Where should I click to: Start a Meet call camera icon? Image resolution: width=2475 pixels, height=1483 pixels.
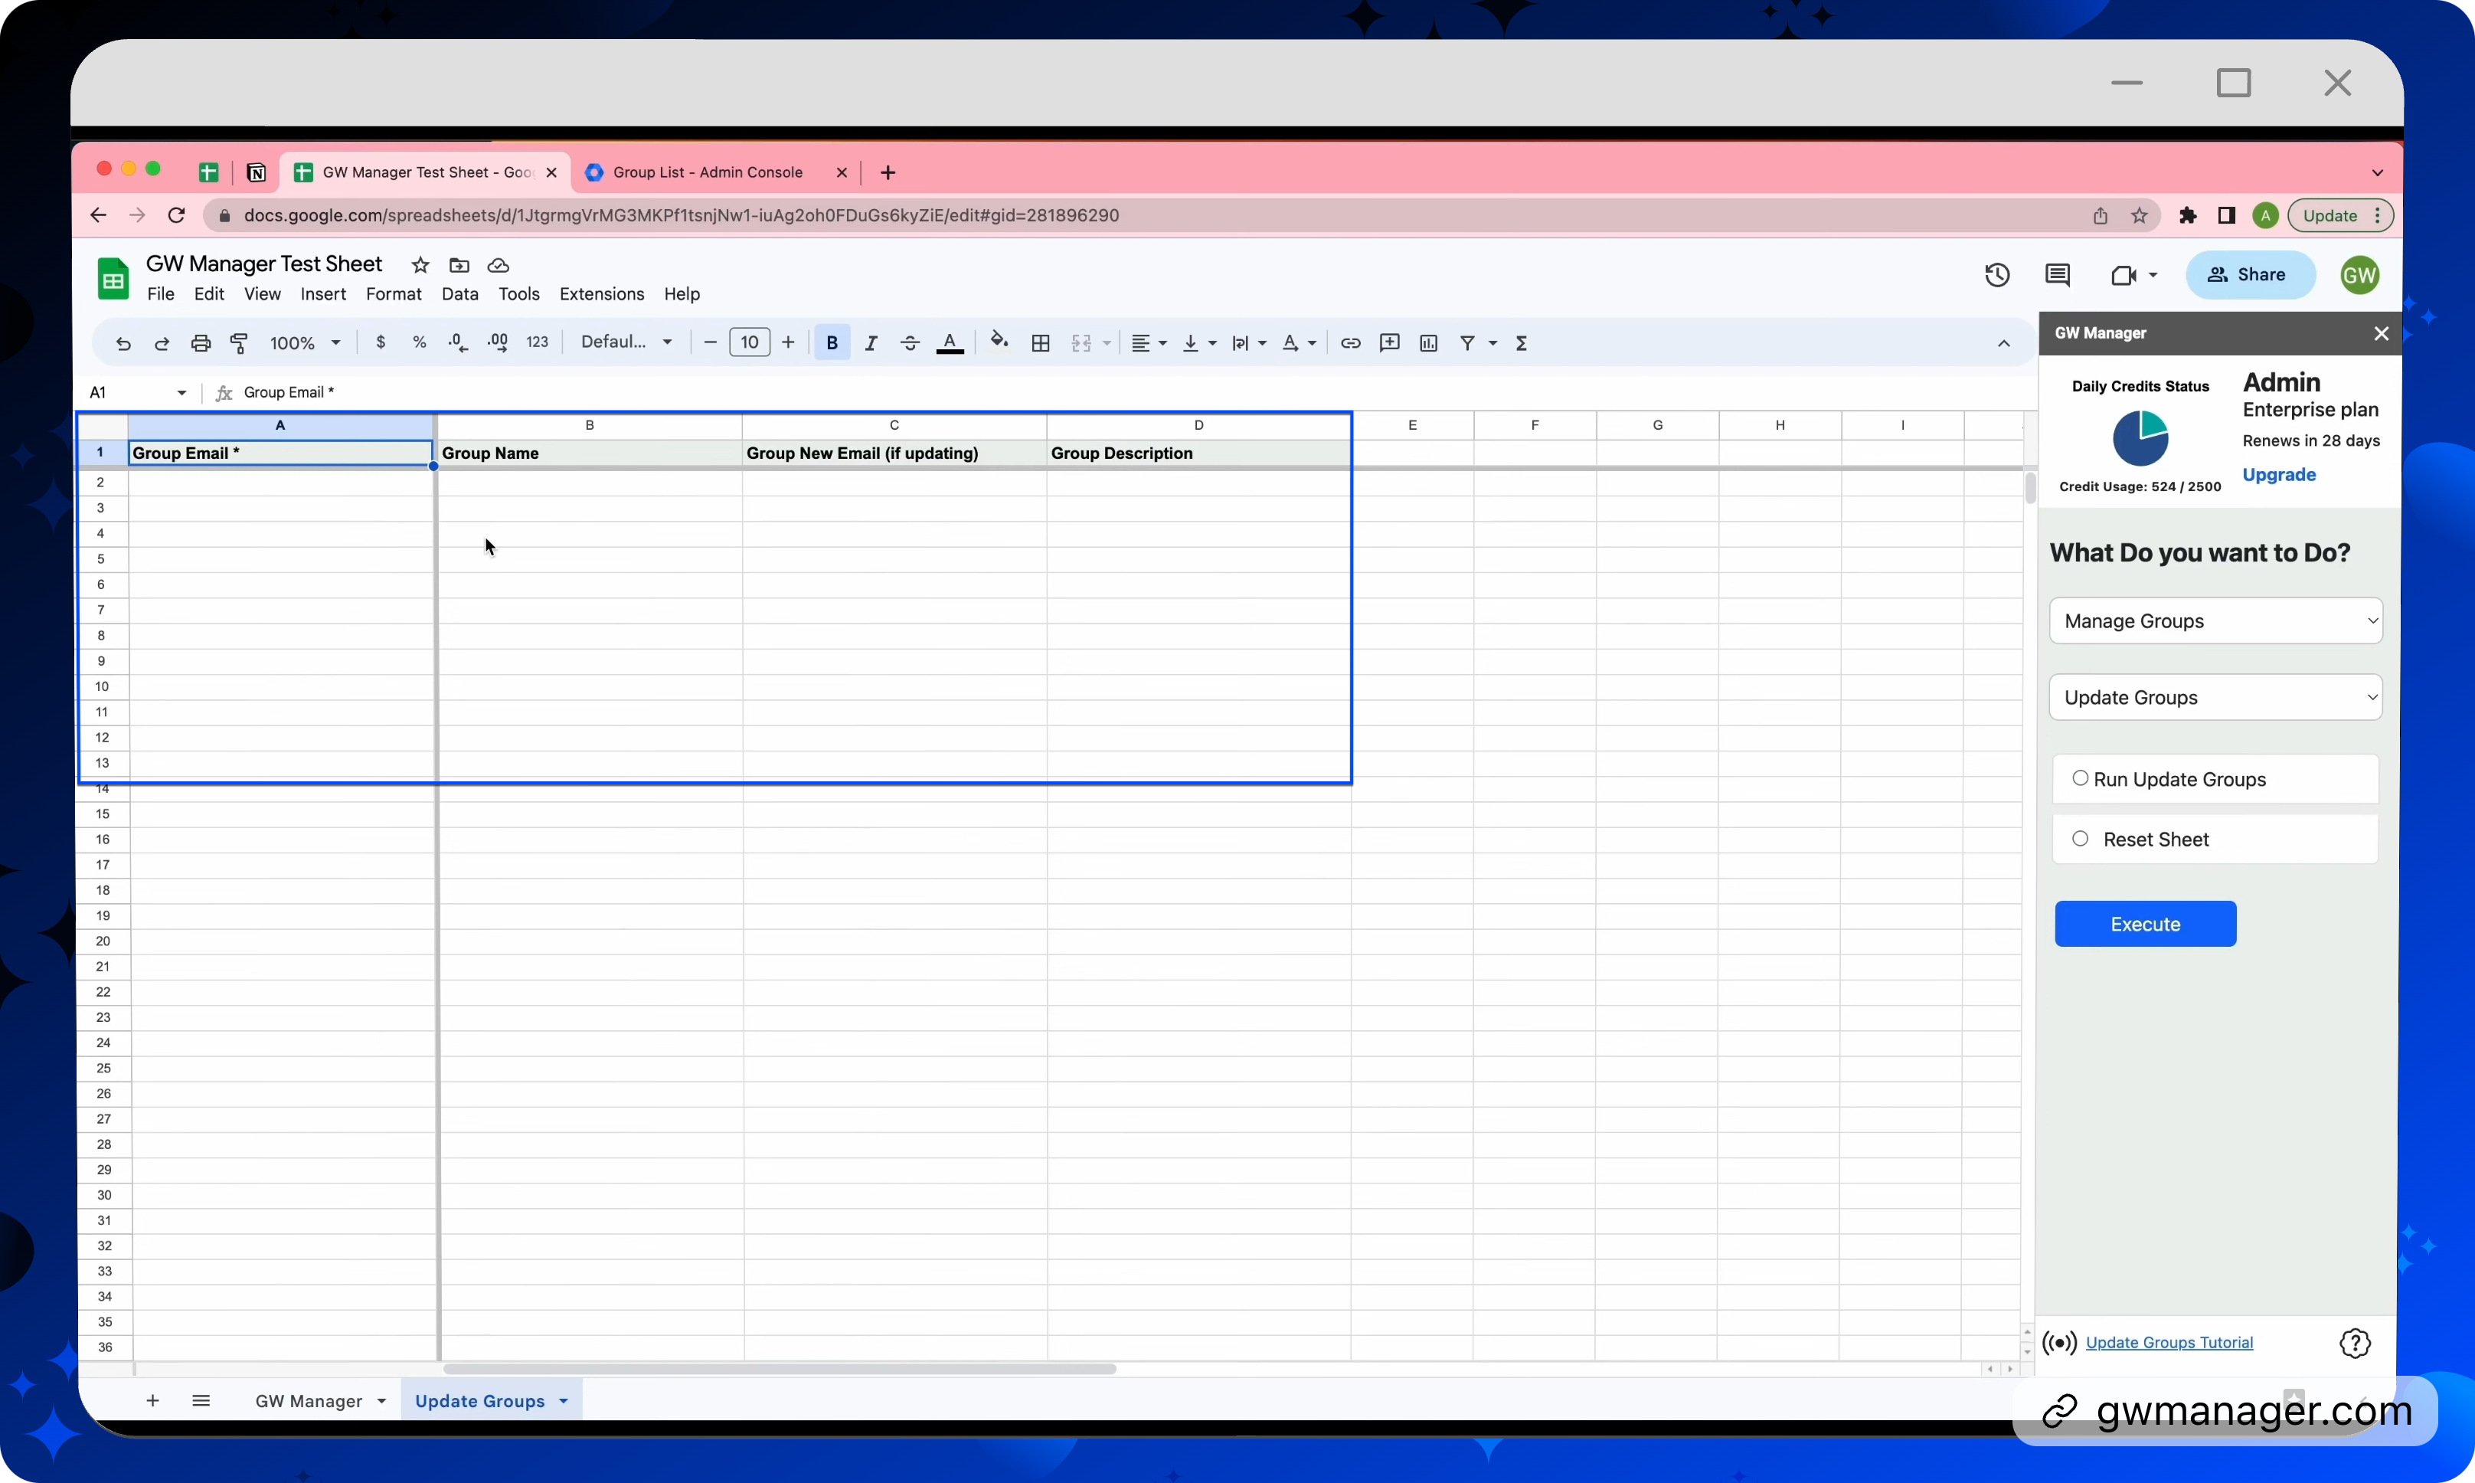[x=2124, y=275]
